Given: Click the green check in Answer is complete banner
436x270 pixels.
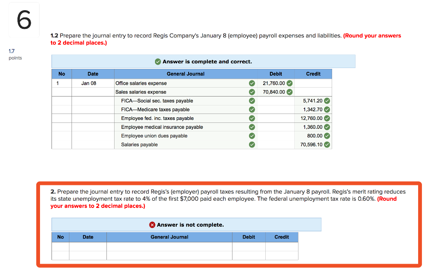Looking at the screenshot, I should point(157,61).
